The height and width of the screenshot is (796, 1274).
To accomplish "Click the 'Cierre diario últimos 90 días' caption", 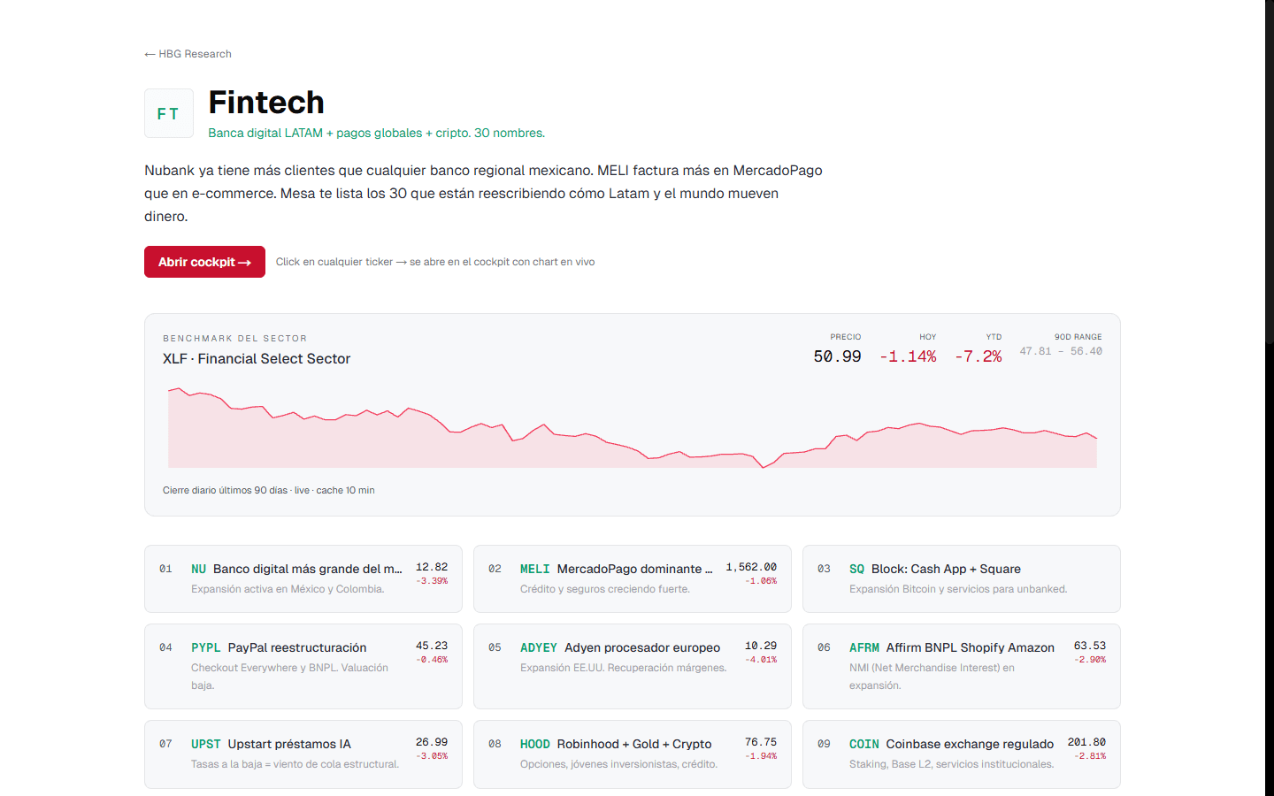I will tap(268, 490).
